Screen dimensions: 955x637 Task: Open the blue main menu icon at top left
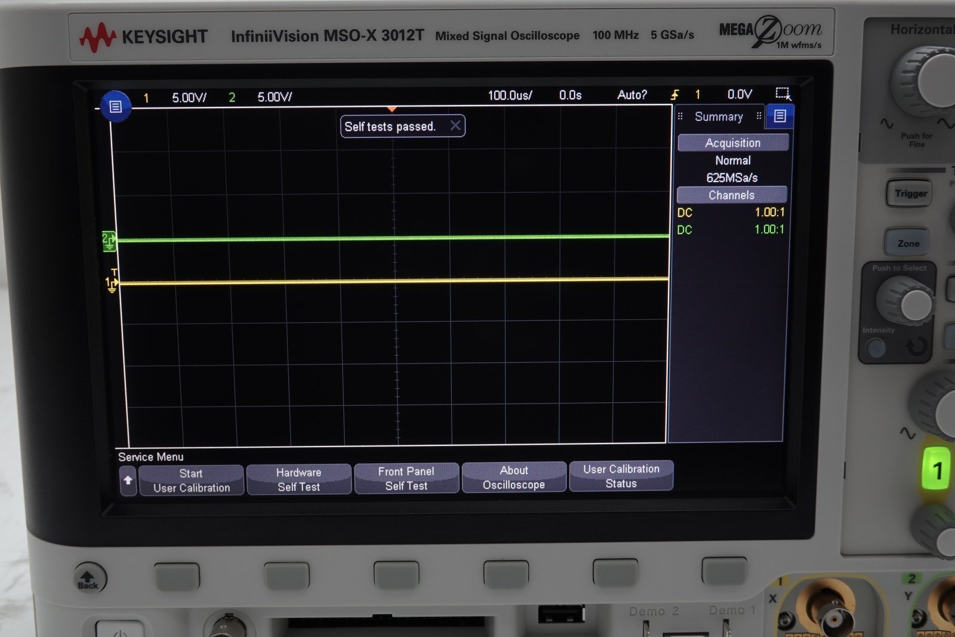click(115, 106)
